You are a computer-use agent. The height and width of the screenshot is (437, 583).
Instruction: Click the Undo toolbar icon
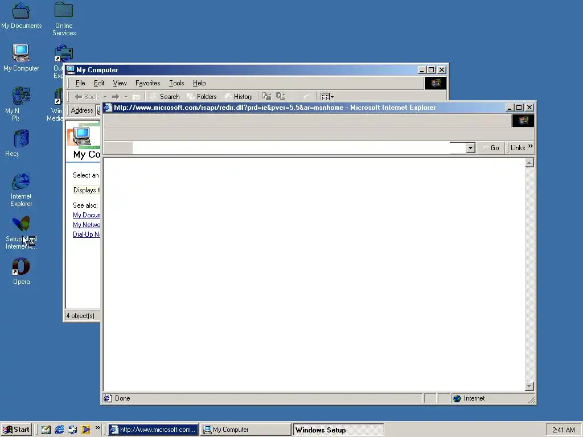(307, 97)
